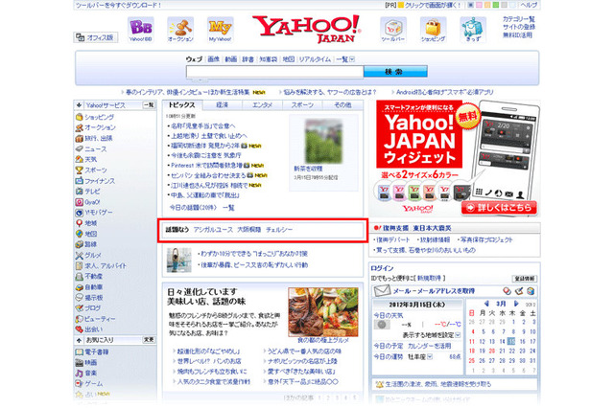Open 表示する地域を設定 region dropdown
614x408 pixels.
point(458,335)
